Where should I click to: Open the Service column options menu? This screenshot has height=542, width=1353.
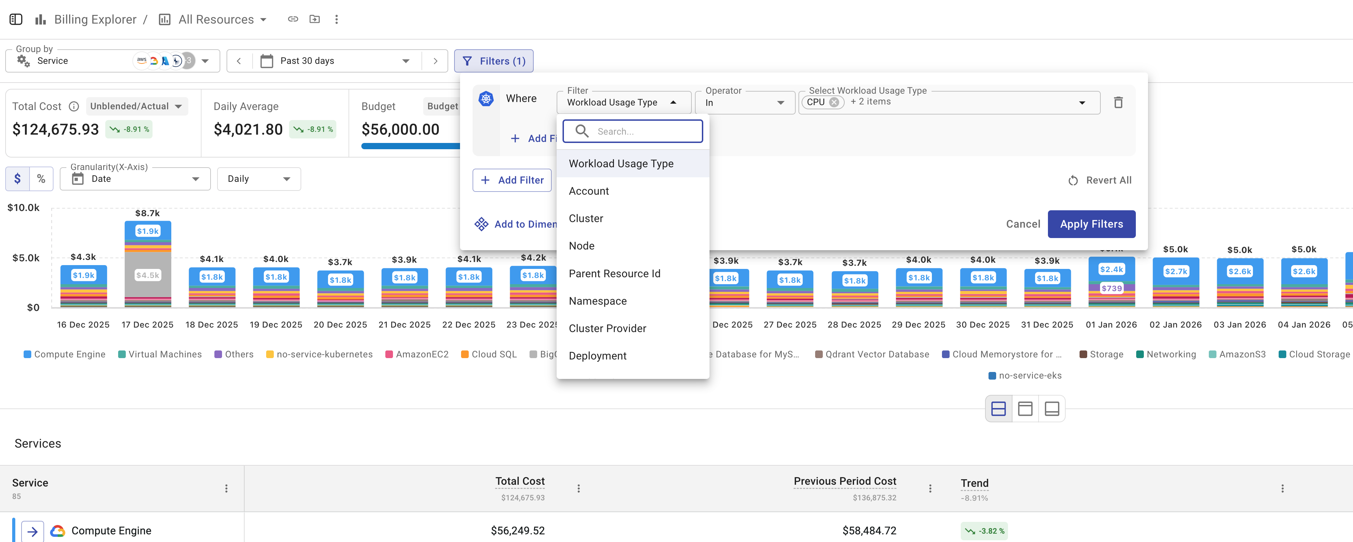(x=227, y=489)
